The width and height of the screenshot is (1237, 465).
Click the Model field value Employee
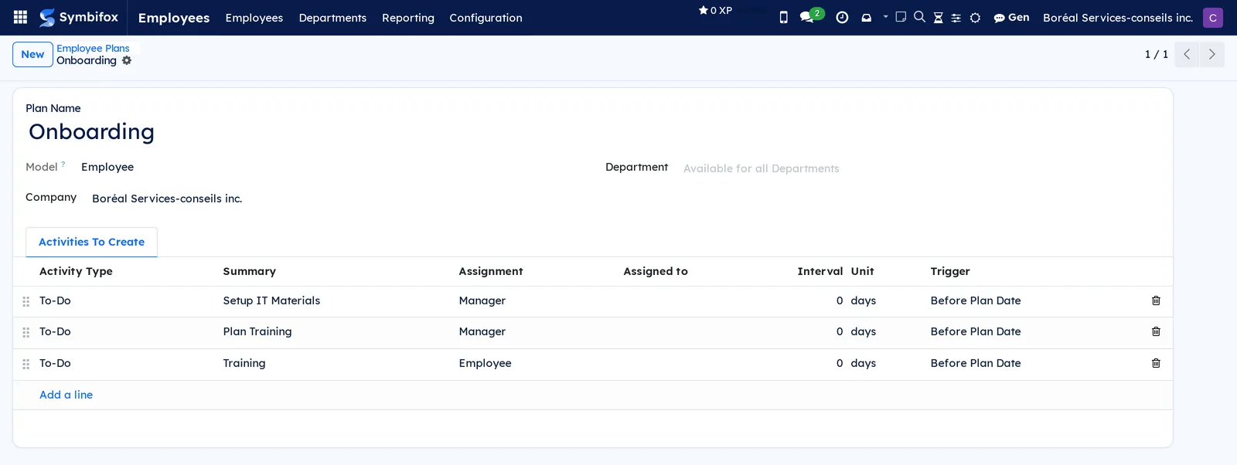[x=107, y=167]
